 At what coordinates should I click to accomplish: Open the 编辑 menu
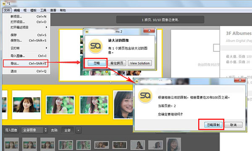(17, 10)
